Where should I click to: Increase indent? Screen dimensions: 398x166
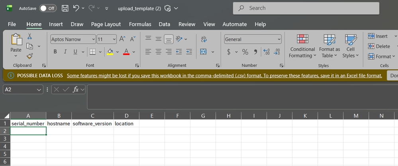tap(189, 52)
